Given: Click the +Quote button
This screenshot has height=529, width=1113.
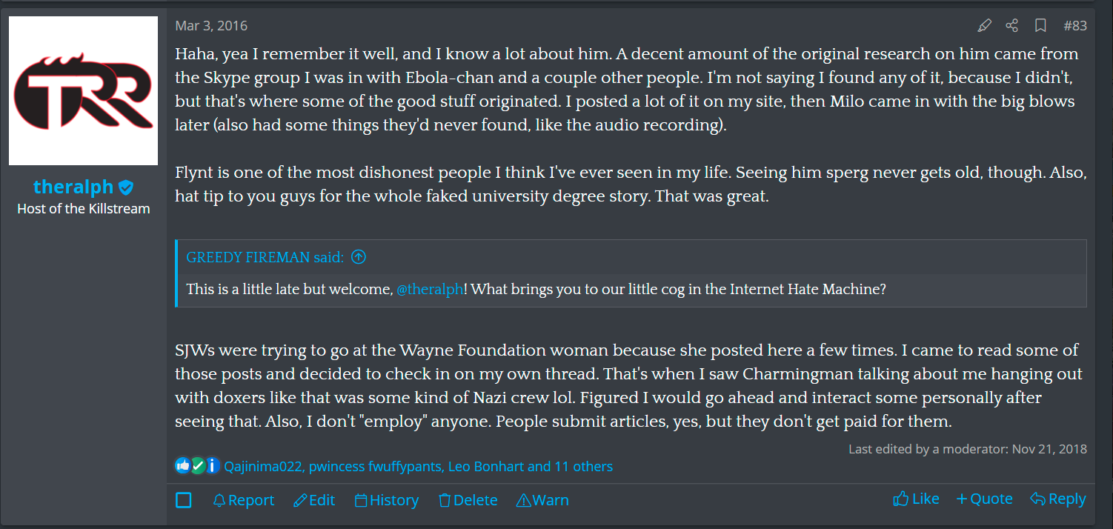Looking at the screenshot, I should [984, 498].
